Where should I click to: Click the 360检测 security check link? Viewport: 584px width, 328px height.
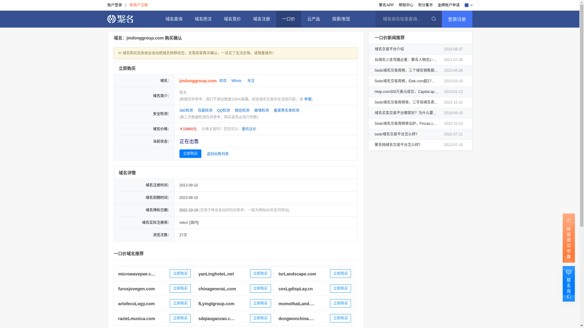click(186, 111)
